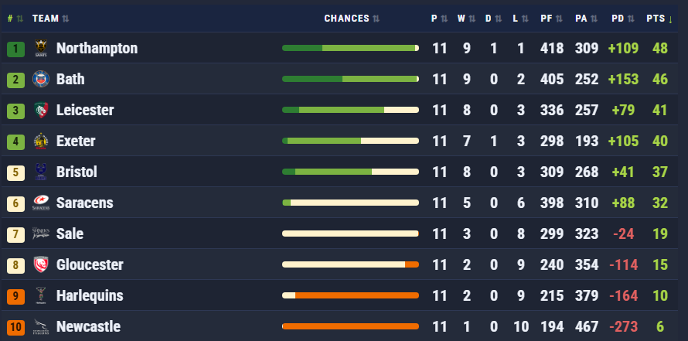Click the Northampton Saints club crest
This screenshot has width=688, height=341.
pyautogui.click(x=40, y=49)
